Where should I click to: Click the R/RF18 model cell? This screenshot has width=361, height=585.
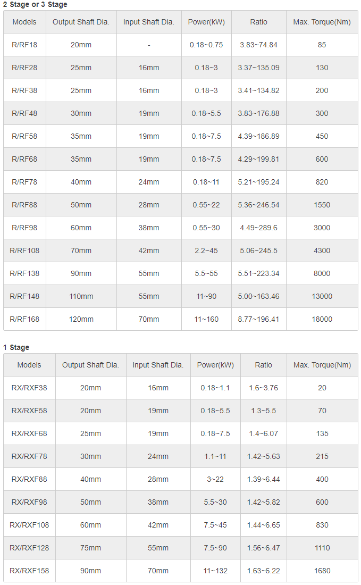tap(24, 45)
